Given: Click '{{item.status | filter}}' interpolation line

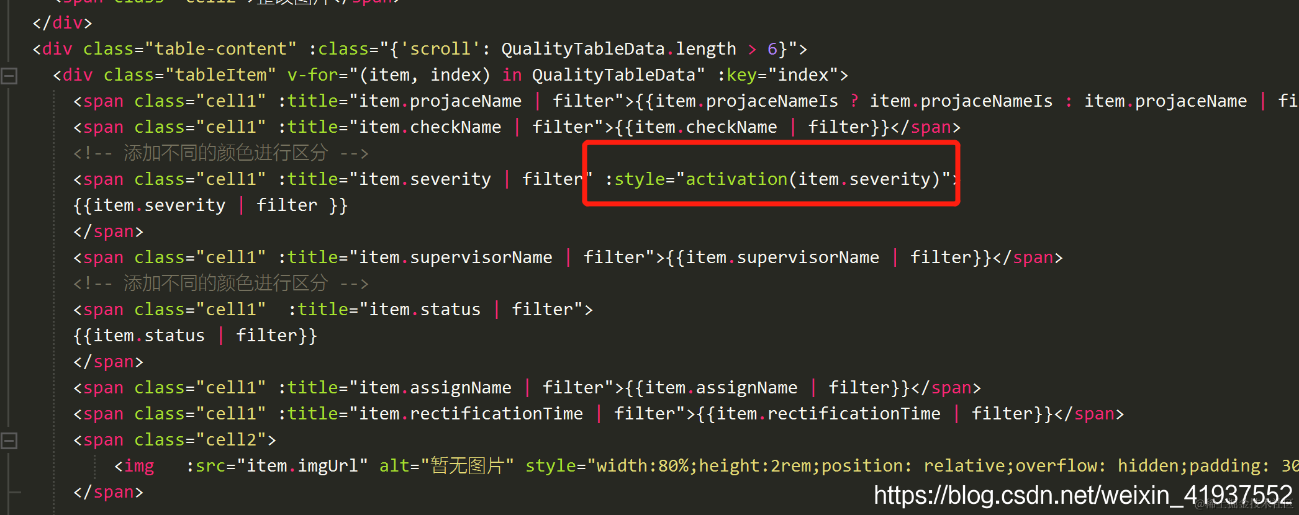Looking at the screenshot, I should (195, 336).
